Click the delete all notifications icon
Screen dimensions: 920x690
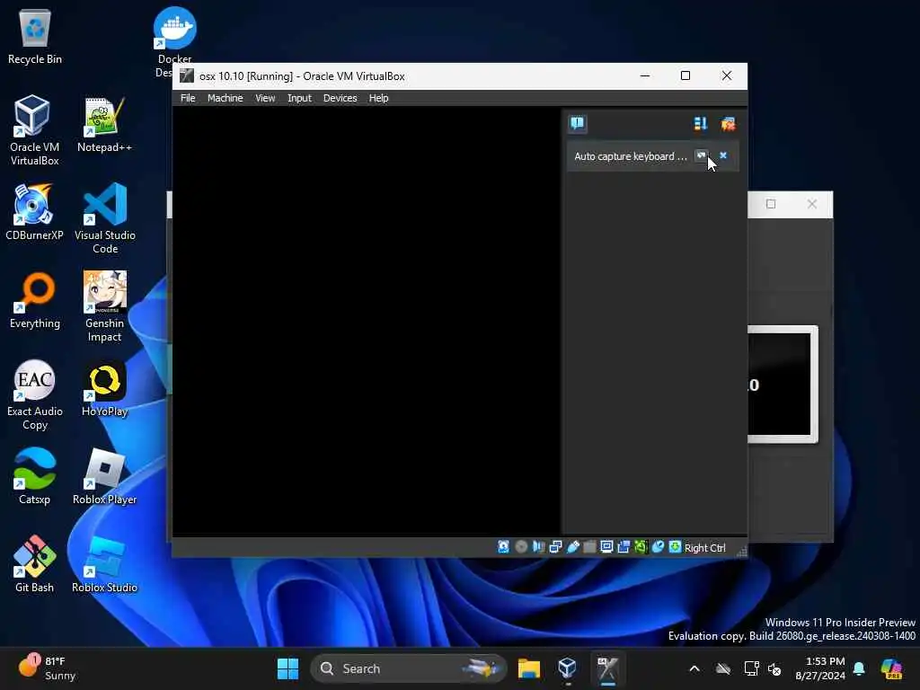click(728, 124)
